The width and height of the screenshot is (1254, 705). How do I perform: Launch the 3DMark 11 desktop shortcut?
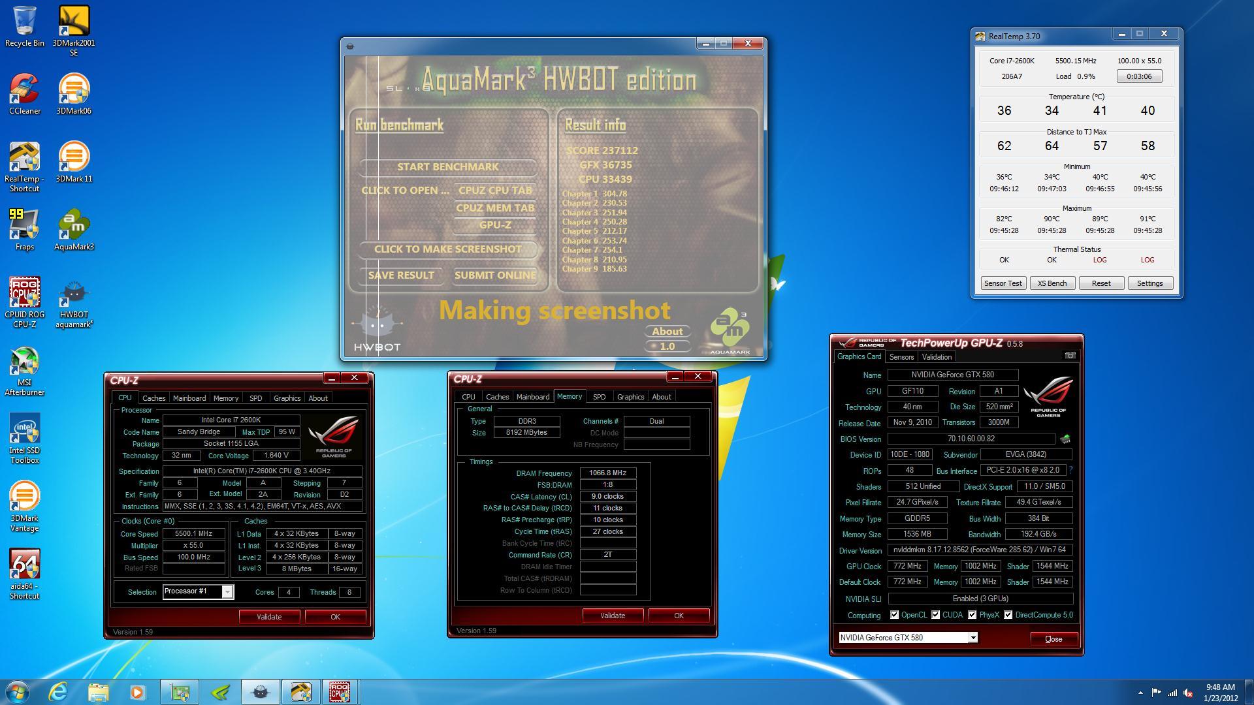74,162
